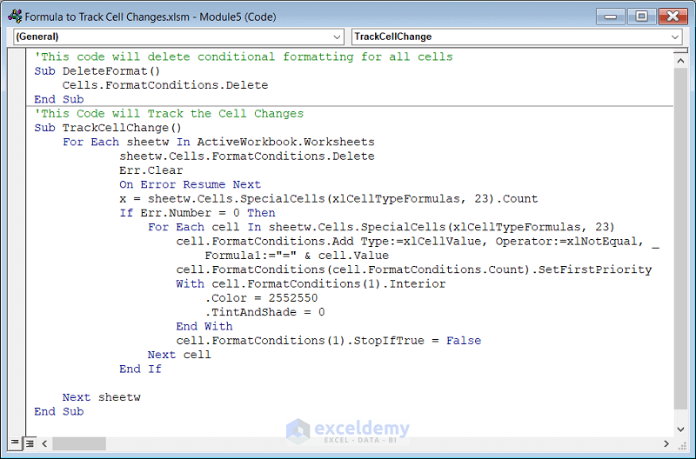The height and width of the screenshot is (459, 696).
Task: Click the line ending with '.SetFirstPriority'
Action: click(x=414, y=269)
